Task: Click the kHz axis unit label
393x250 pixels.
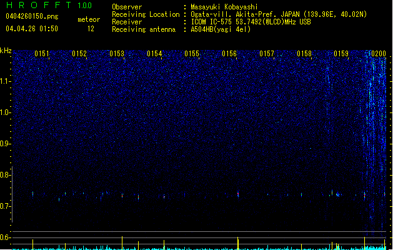Action: [6, 51]
